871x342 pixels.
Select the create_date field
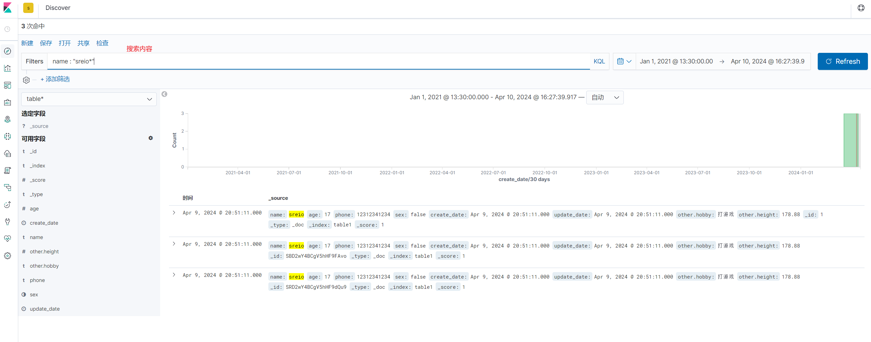click(44, 223)
